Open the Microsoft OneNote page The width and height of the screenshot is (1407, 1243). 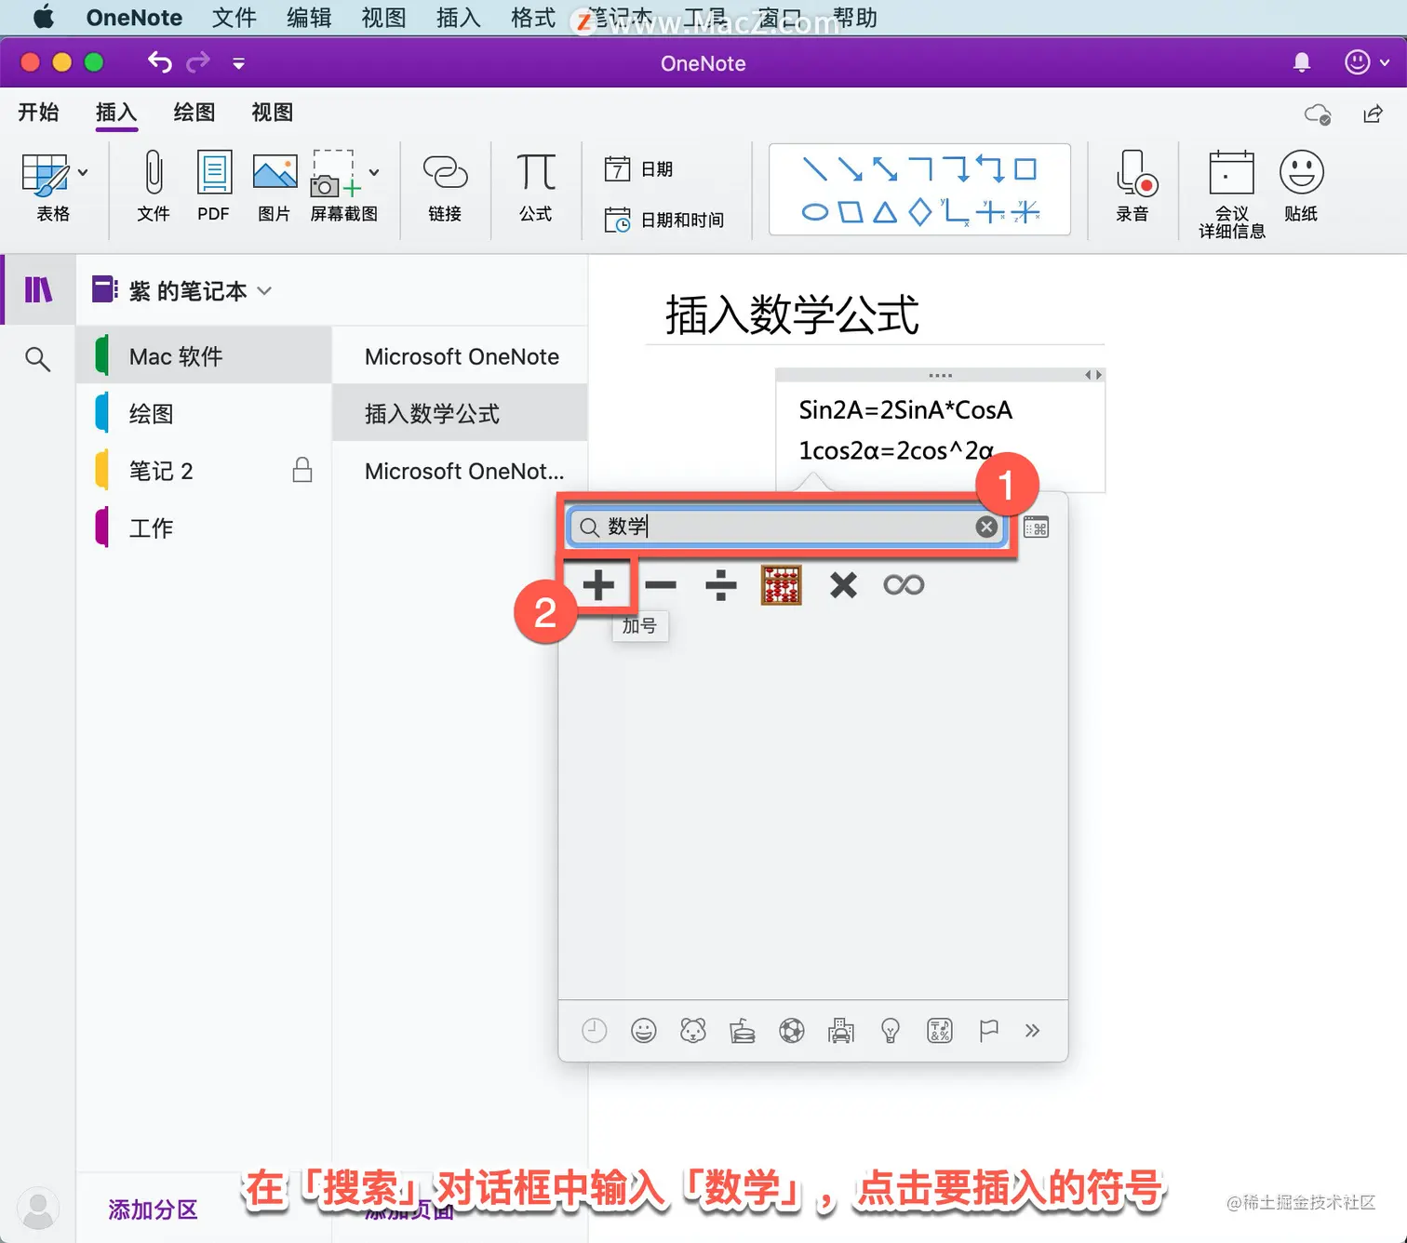click(x=460, y=356)
